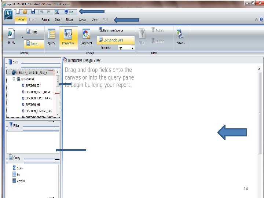Collapse the Dimensions tree node
The image size is (264, 198).
click(x=14, y=79)
